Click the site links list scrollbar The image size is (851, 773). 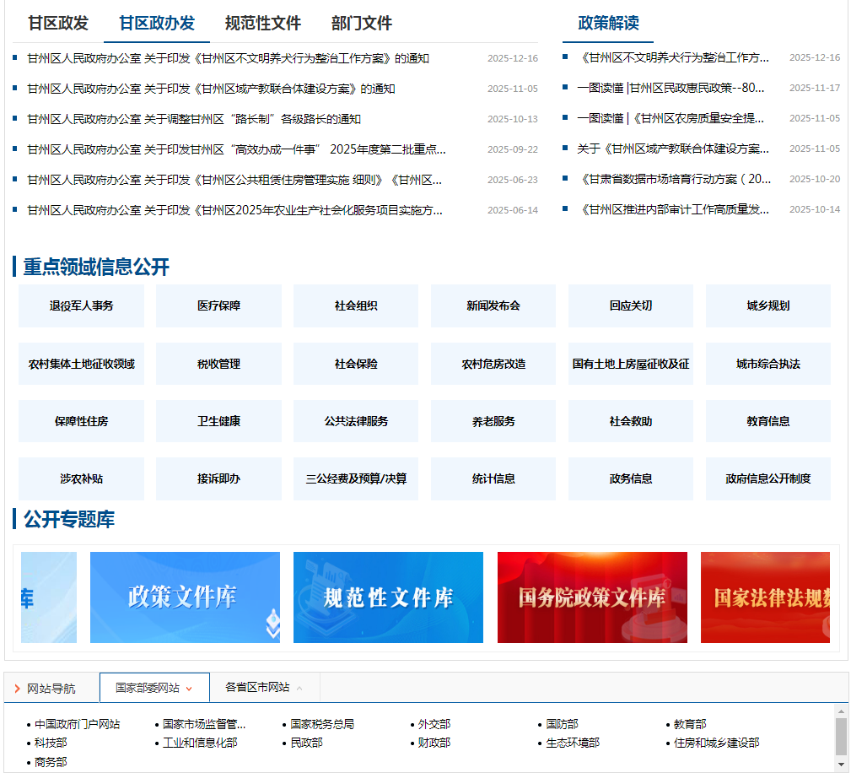tap(841, 737)
